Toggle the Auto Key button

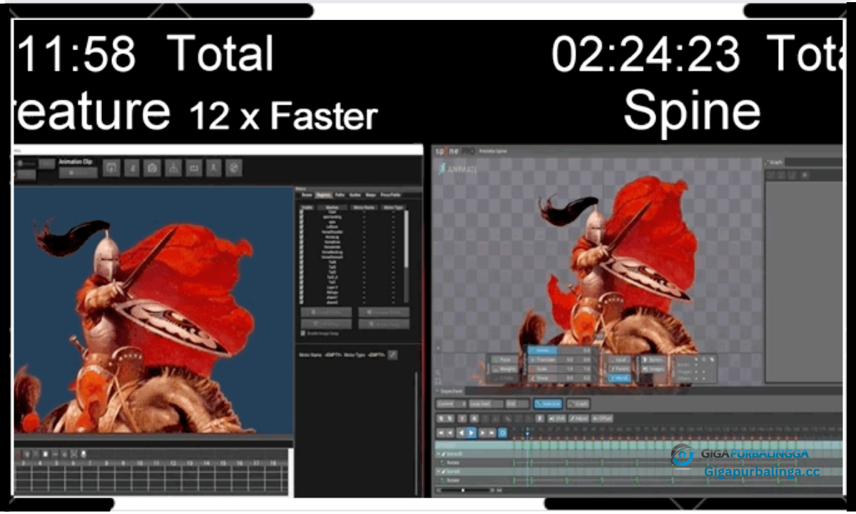point(548,404)
